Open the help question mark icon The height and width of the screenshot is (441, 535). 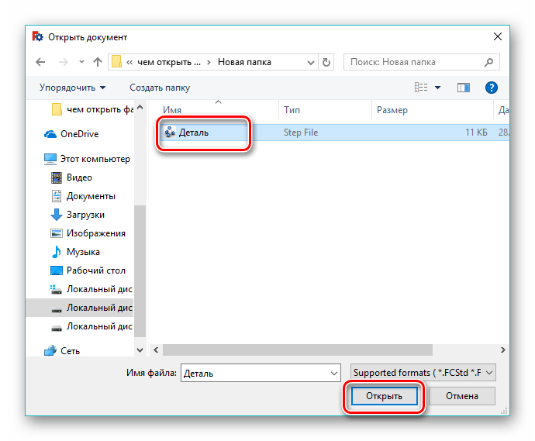point(491,88)
